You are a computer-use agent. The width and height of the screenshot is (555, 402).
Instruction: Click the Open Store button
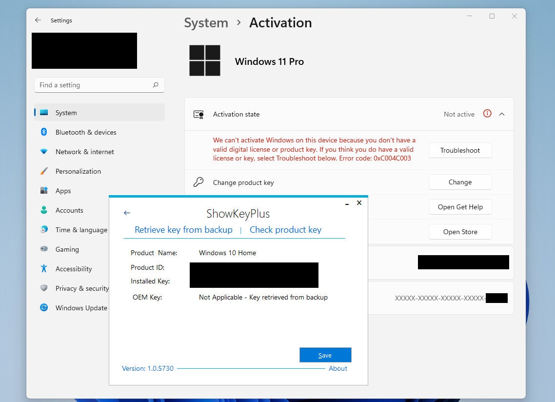[x=460, y=232]
